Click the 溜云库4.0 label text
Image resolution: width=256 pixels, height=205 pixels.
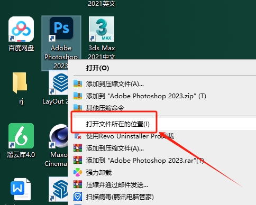(21, 155)
